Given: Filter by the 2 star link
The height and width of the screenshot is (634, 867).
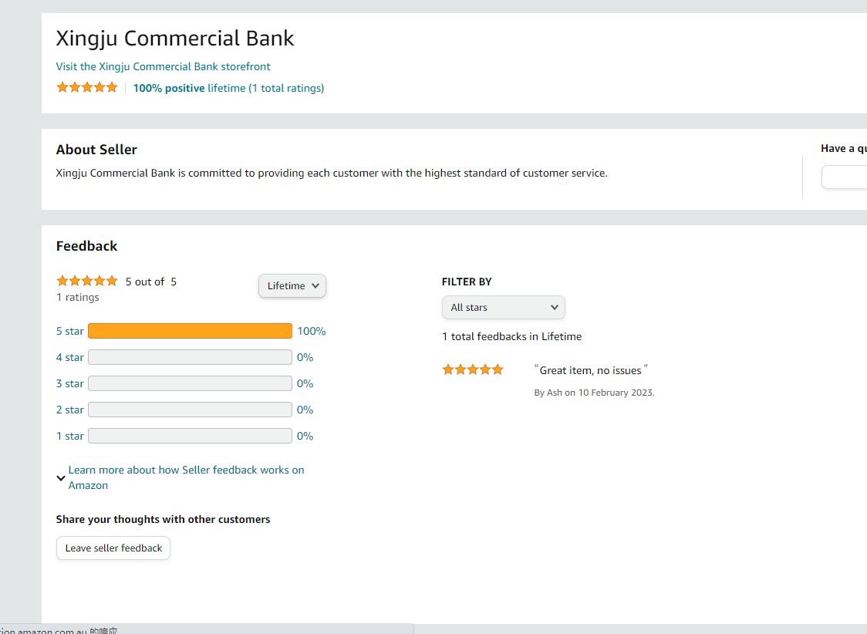Looking at the screenshot, I should (69, 410).
